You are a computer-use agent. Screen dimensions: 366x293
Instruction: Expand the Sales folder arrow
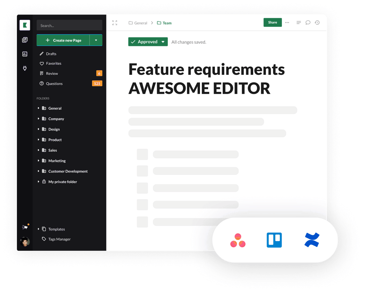point(39,150)
